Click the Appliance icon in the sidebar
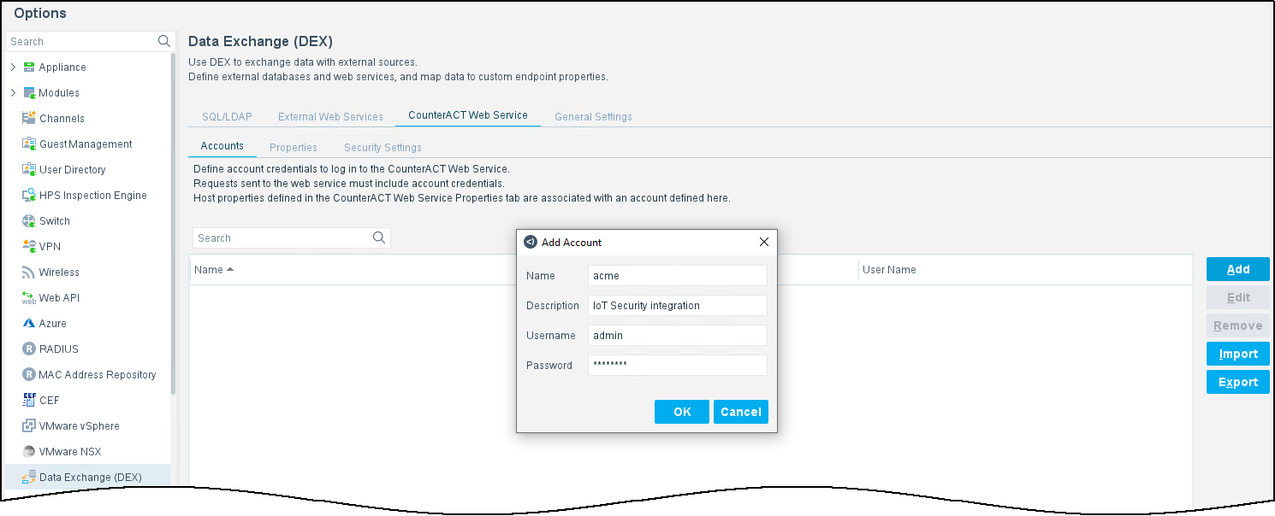The image size is (1275, 516). coord(29,67)
